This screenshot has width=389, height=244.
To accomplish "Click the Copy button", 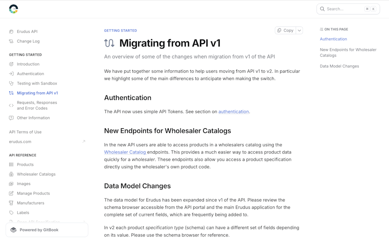I will coord(285,30).
